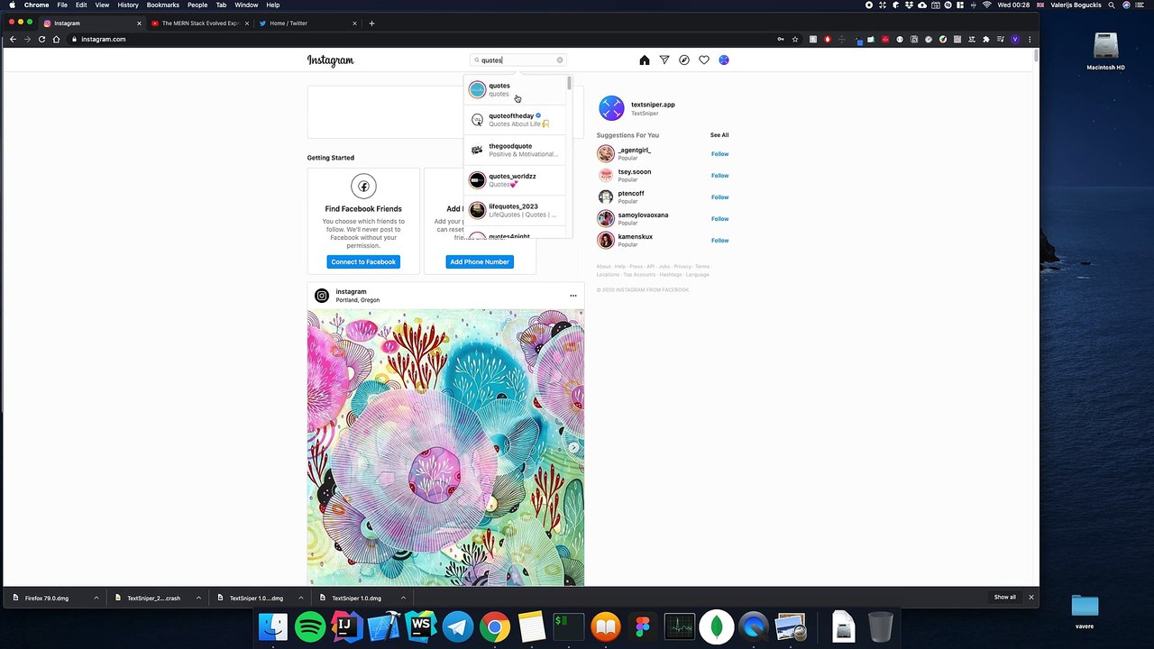Click the Facebook circle icon in Find Friends card
Screen dimensions: 1154x649
(x=363, y=187)
